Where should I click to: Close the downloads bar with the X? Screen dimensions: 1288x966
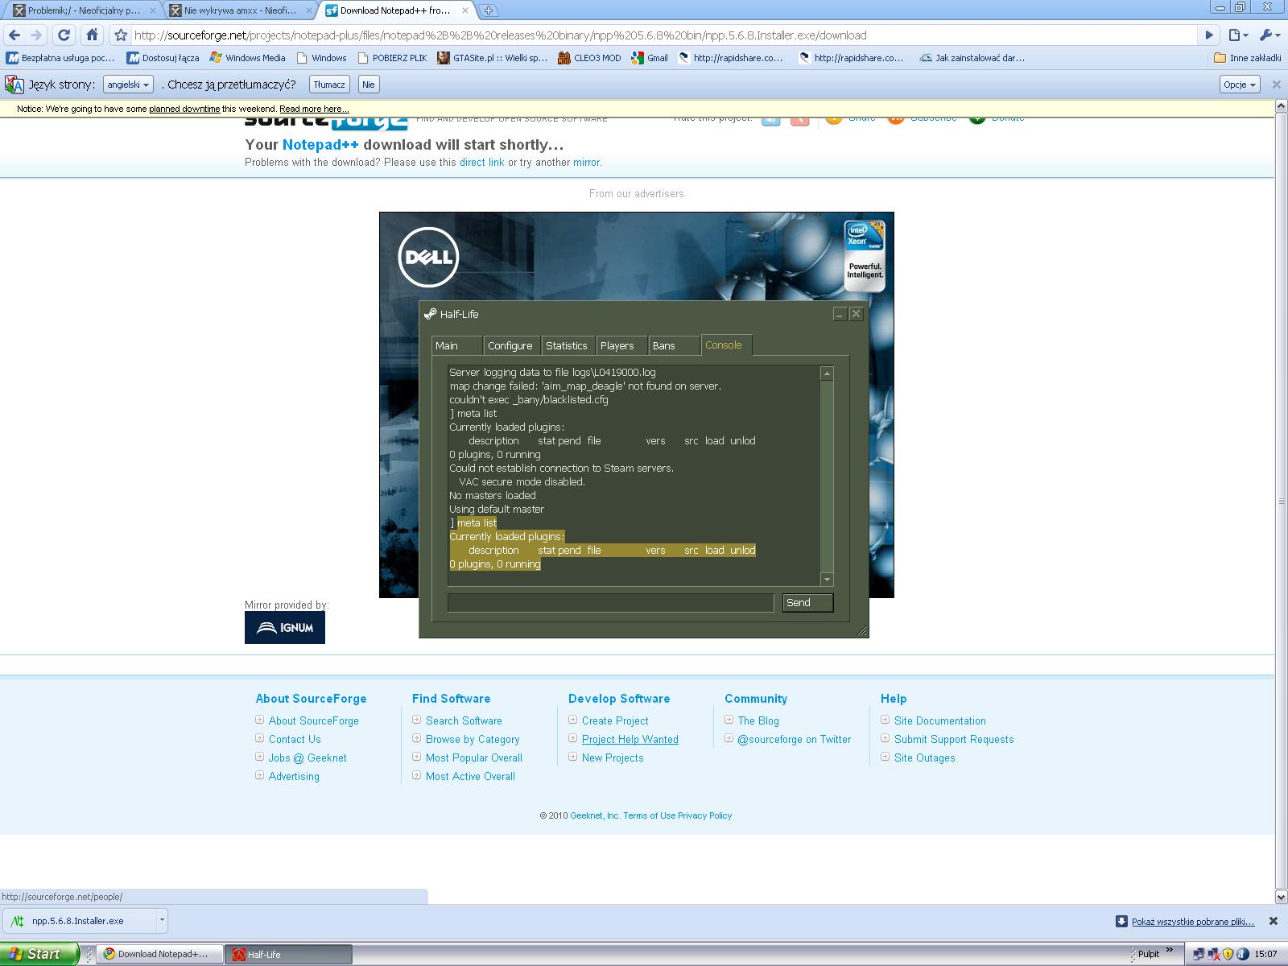(x=1274, y=921)
